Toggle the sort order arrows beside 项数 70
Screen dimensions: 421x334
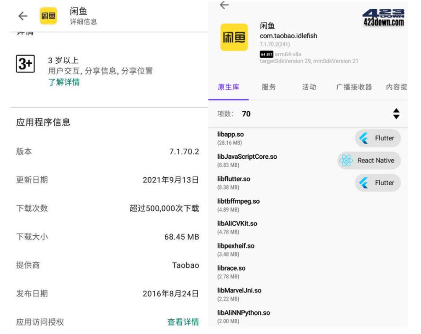(396, 112)
